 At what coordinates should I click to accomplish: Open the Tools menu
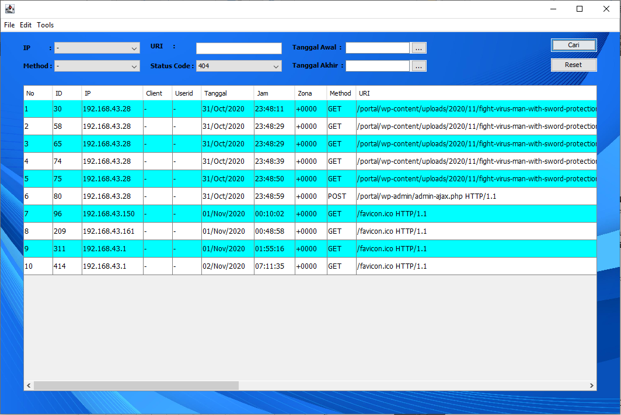[46, 25]
